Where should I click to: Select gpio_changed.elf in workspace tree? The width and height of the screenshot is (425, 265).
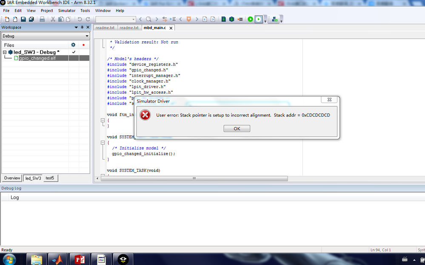[x=37, y=58]
